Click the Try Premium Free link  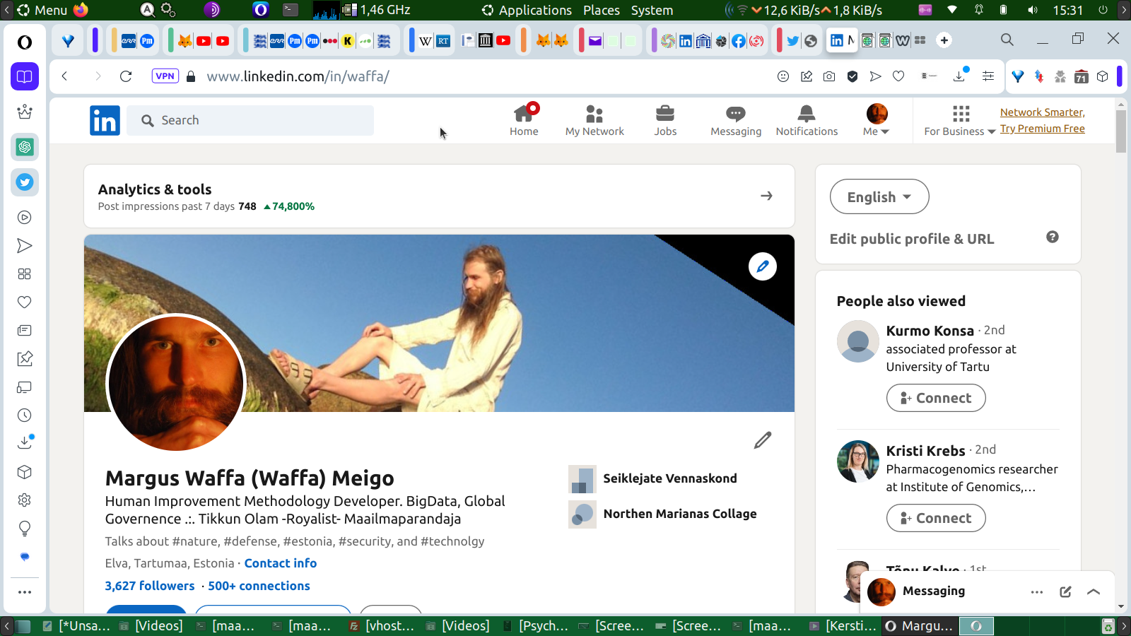(1042, 129)
